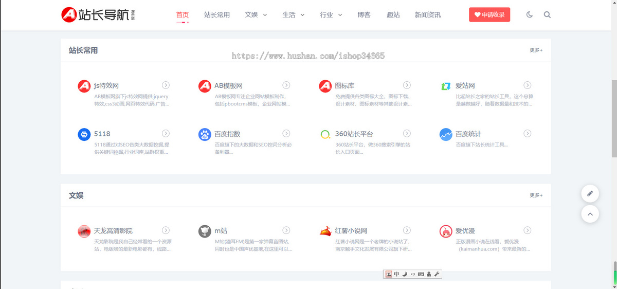Open the 博客 nav item
Viewport: 617px width, 289px height.
pos(364,15)
